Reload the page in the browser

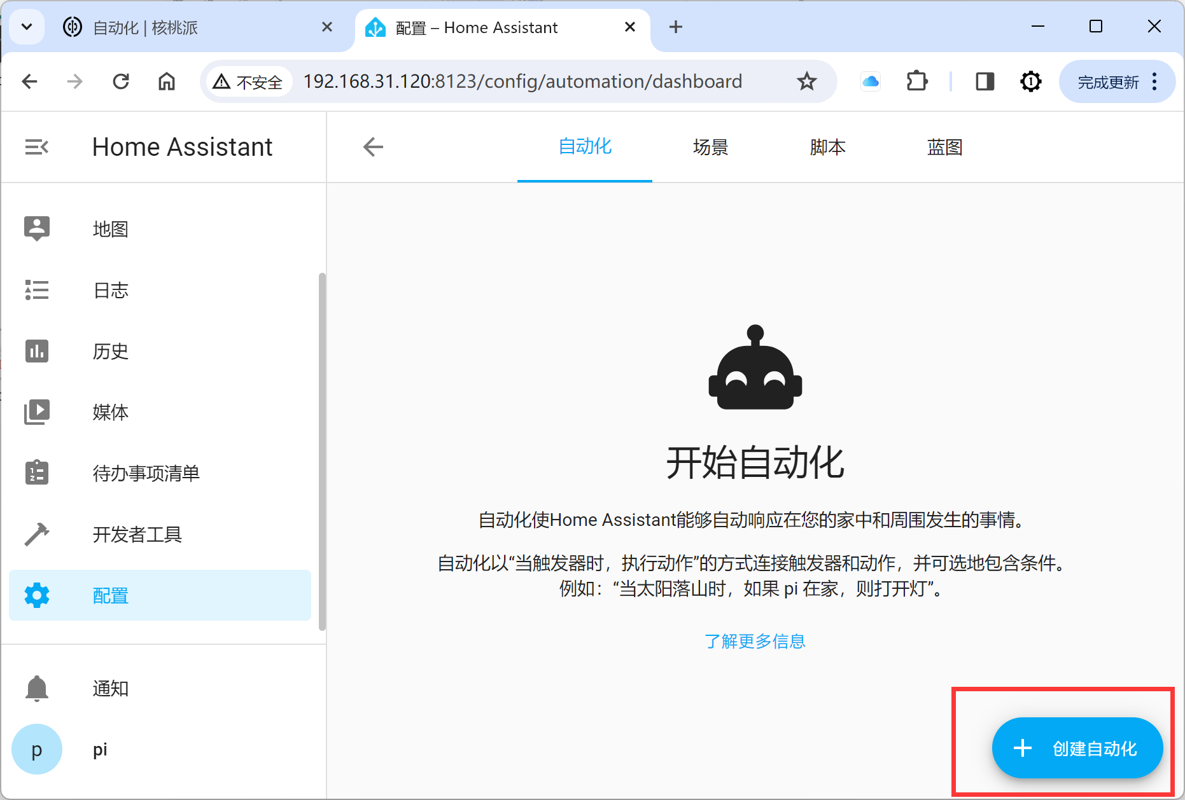pos(121,81)
